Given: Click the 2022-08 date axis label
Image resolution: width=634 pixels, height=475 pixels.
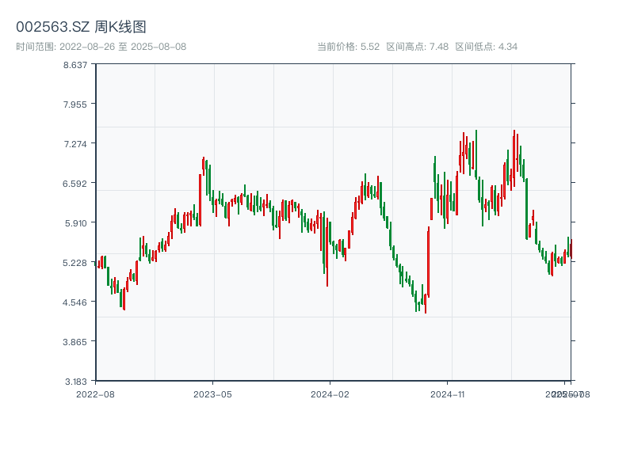Looking at the screenshot, I should pos(95,393).
